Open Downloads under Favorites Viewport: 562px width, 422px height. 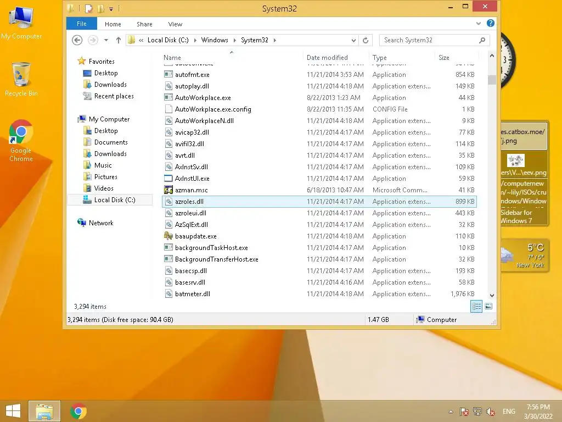coord(110,84)
